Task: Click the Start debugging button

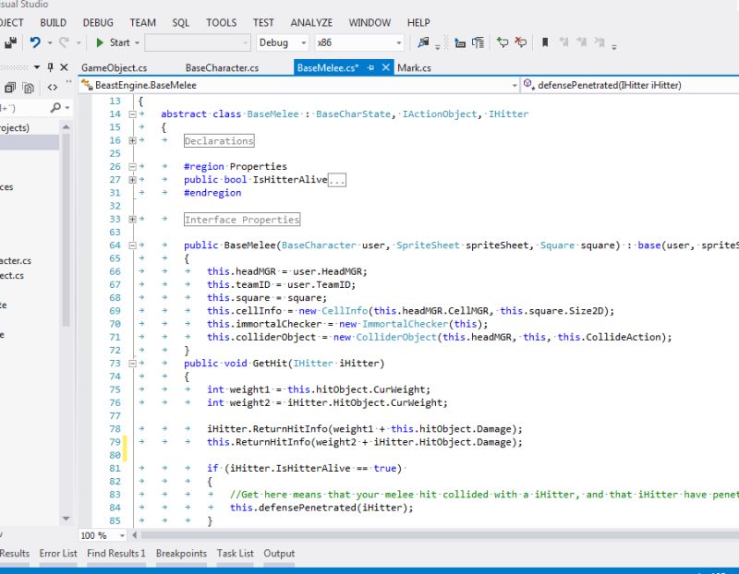Action: click(113, 42)
